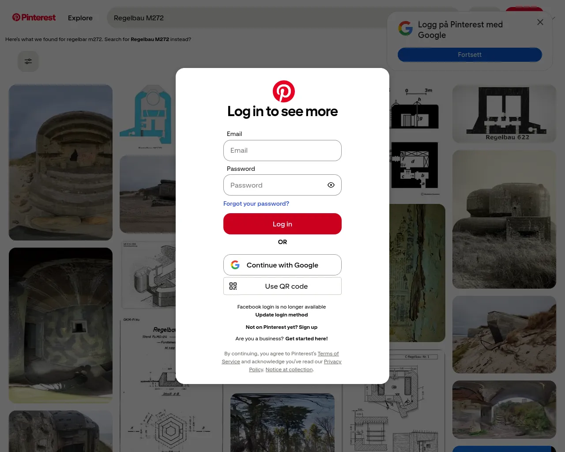
Task: Click the Pinterest logo in the header
Action: (34, 18)
